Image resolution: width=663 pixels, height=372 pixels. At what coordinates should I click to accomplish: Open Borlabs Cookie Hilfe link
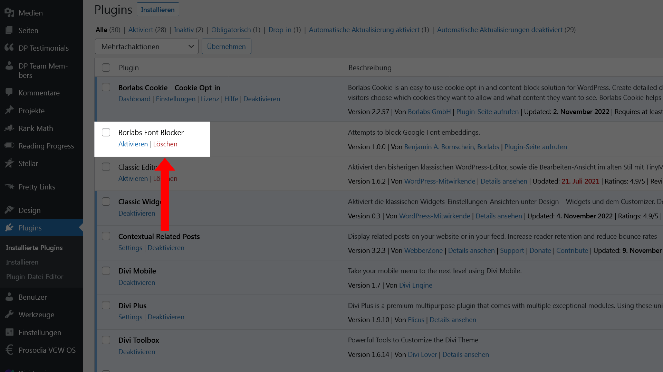[231, 99]
